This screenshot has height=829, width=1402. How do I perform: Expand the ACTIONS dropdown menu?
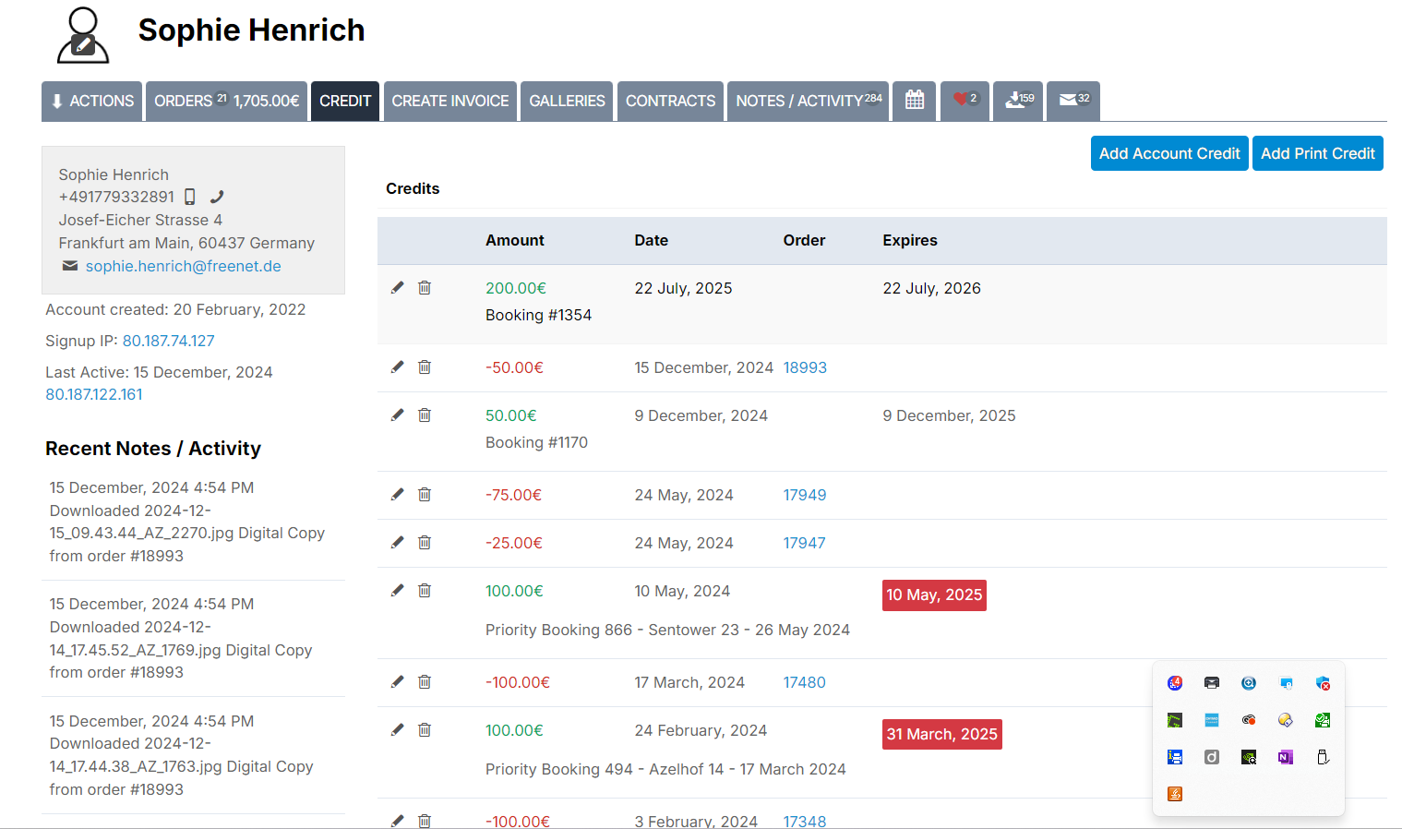(x=91, y=101)
